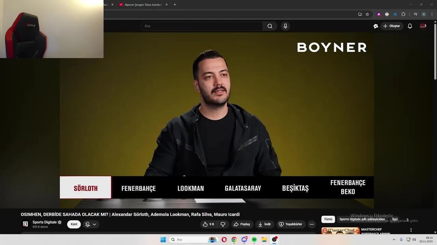Click the Windows taskbar Ara search box
The width and height of the screenshot is (437, 245).
click(x=193, y=240)
